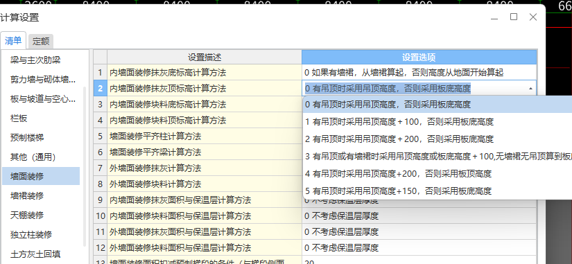
Task: Choose option 1 吊顶高度＋100
Action: [x=437, y=122]
